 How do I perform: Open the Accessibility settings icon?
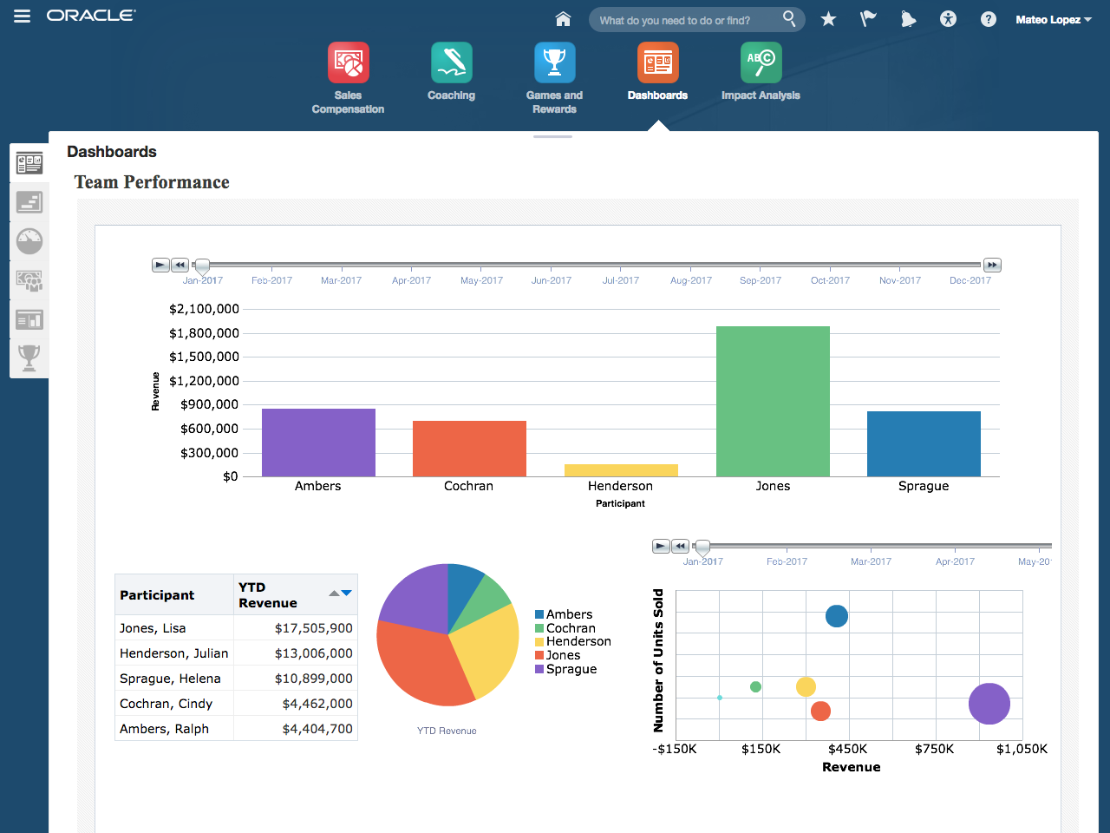[948, 19]
